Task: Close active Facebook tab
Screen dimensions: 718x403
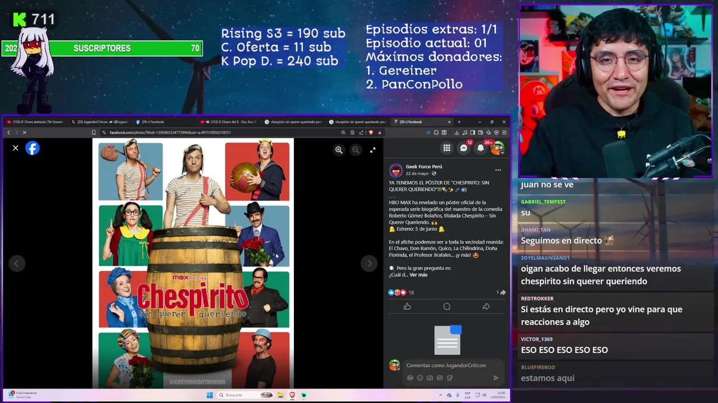Action: coord(449,121)
